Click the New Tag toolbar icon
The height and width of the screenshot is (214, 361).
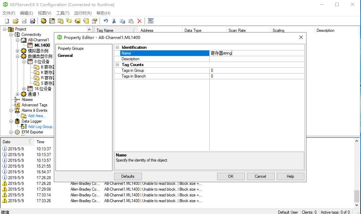pos(69,21)
